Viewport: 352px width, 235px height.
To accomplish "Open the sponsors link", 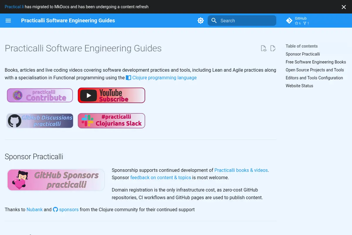I will pyautogui.click(x=69, y=209).
